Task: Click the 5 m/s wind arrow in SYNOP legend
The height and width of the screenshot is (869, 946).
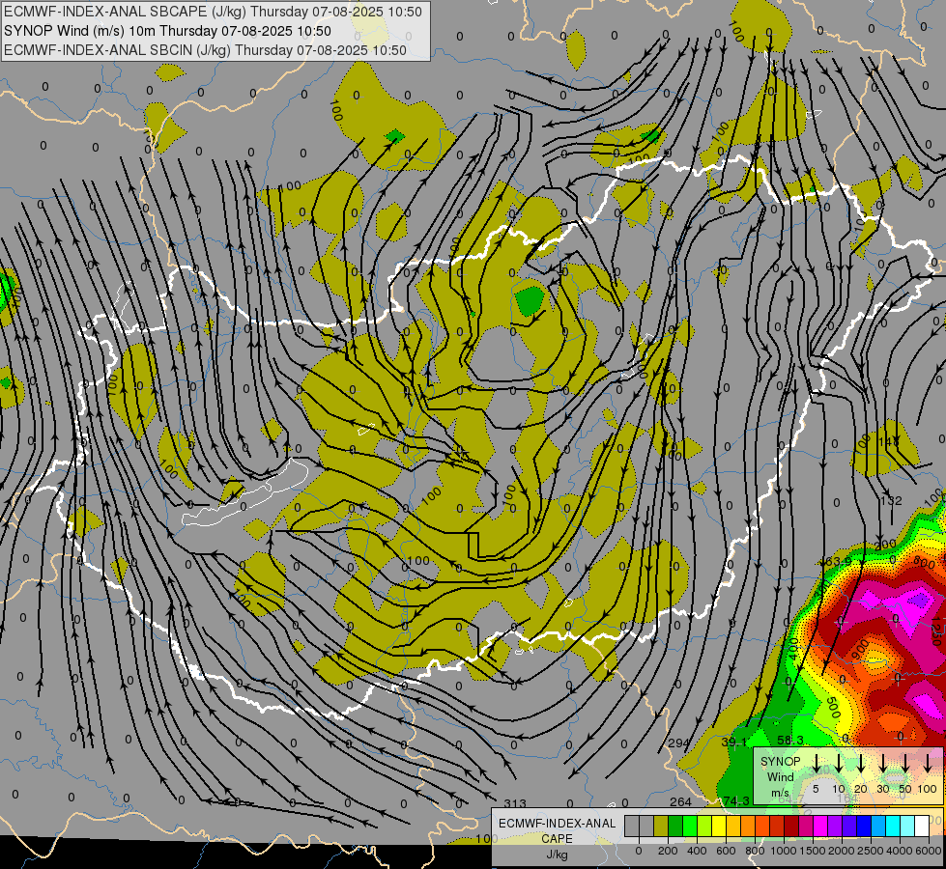Action: [x=816, y=762]
